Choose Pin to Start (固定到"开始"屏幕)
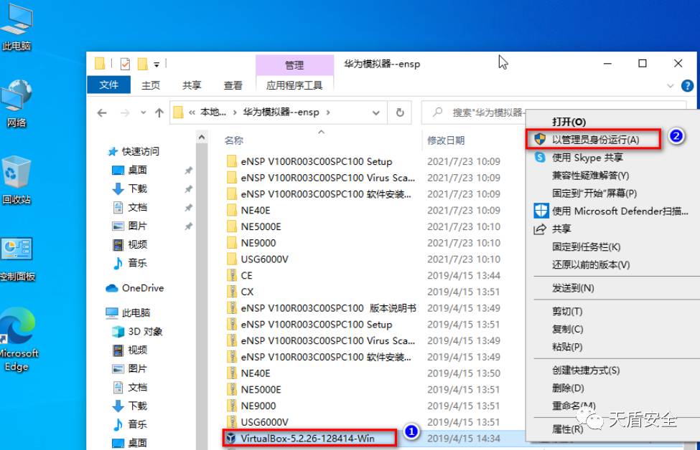700x450 pixels. 594,193
